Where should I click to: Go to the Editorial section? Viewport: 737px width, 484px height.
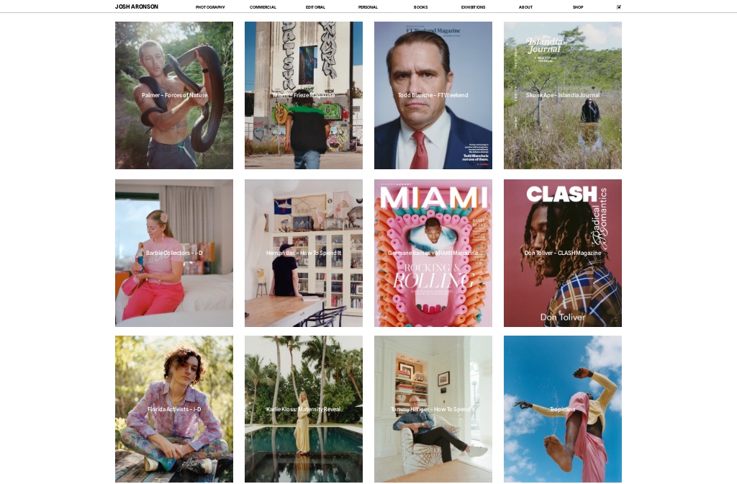point(315,7)
